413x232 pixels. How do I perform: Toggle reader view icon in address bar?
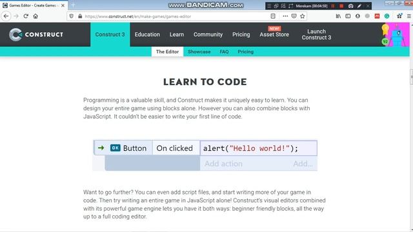(273, 16)
